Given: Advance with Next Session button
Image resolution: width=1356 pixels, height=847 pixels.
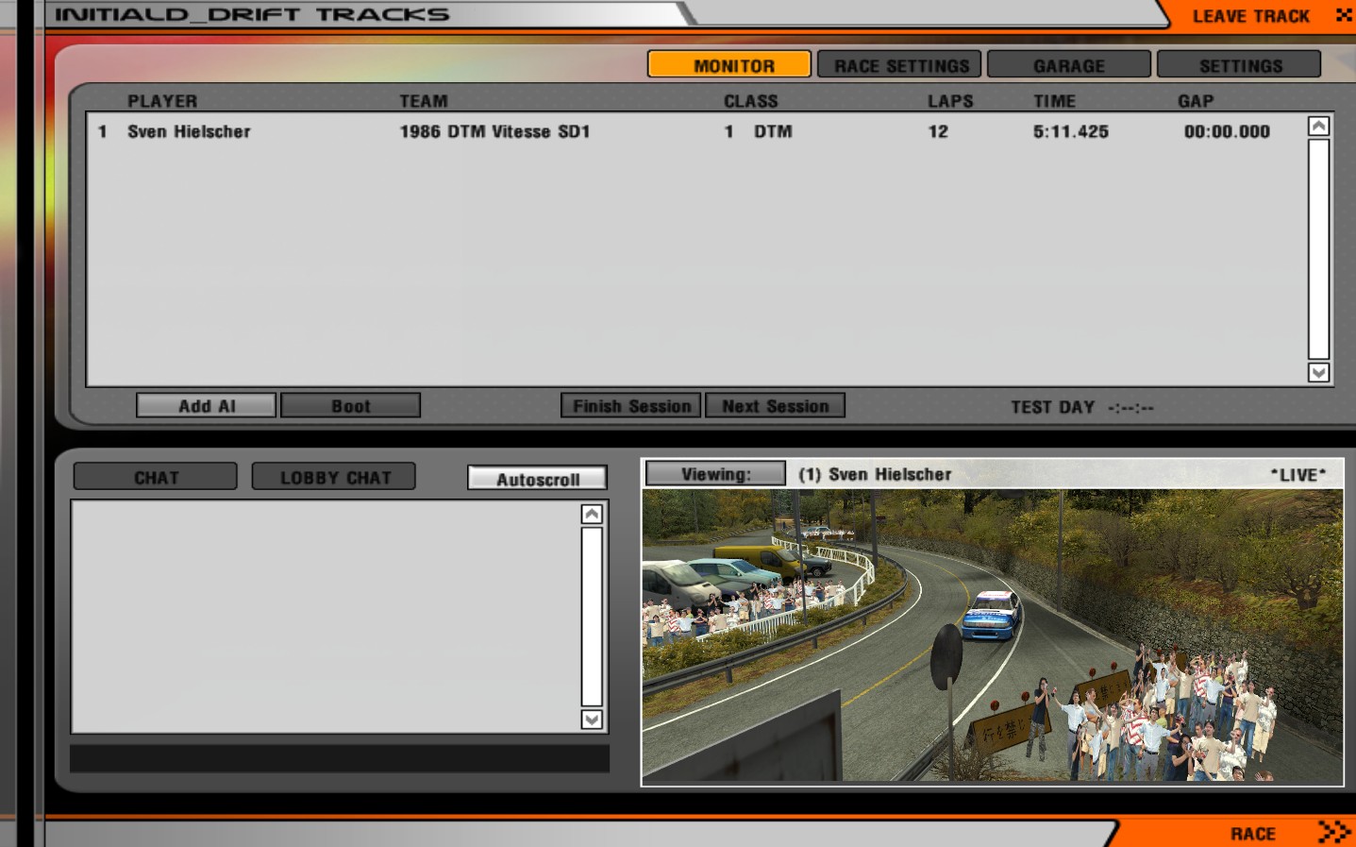Looking at the screenshot, I should click(x=775, y=406).
